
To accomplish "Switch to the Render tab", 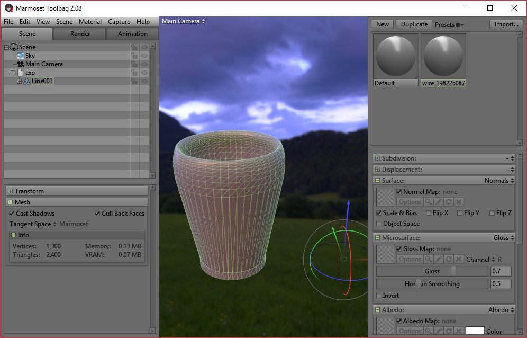I will pos(80,34).
